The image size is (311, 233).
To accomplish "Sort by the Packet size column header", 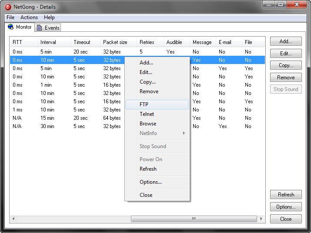I will pos(115,42).
